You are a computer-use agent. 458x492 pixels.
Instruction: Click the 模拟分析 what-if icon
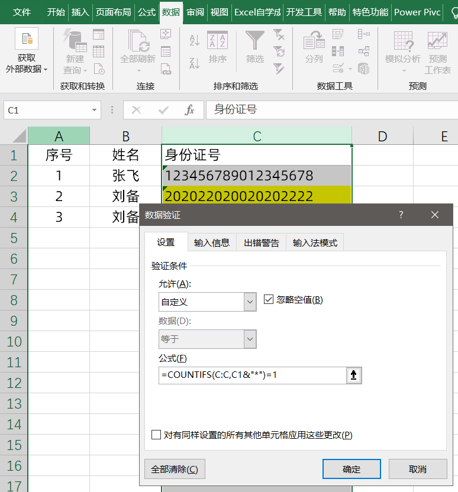point(403,41)
